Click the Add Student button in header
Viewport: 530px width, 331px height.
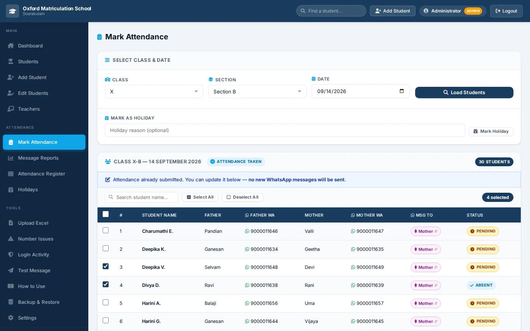point(392,11)
